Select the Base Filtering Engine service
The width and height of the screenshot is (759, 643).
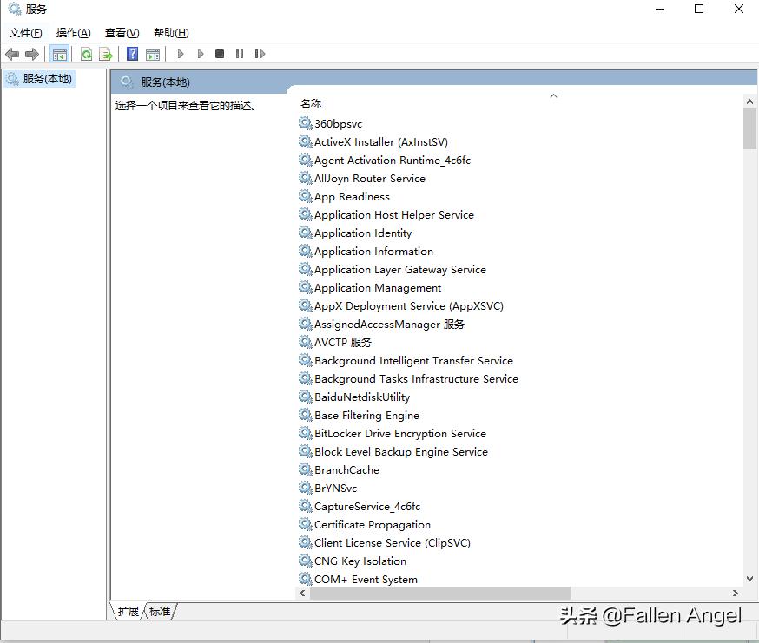(368, 415)
